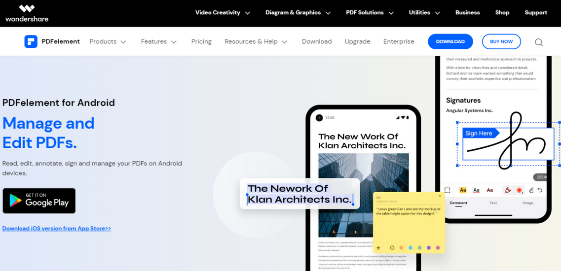Open the red pen color dot picker
561x271 pixels.
click(519, 190)
